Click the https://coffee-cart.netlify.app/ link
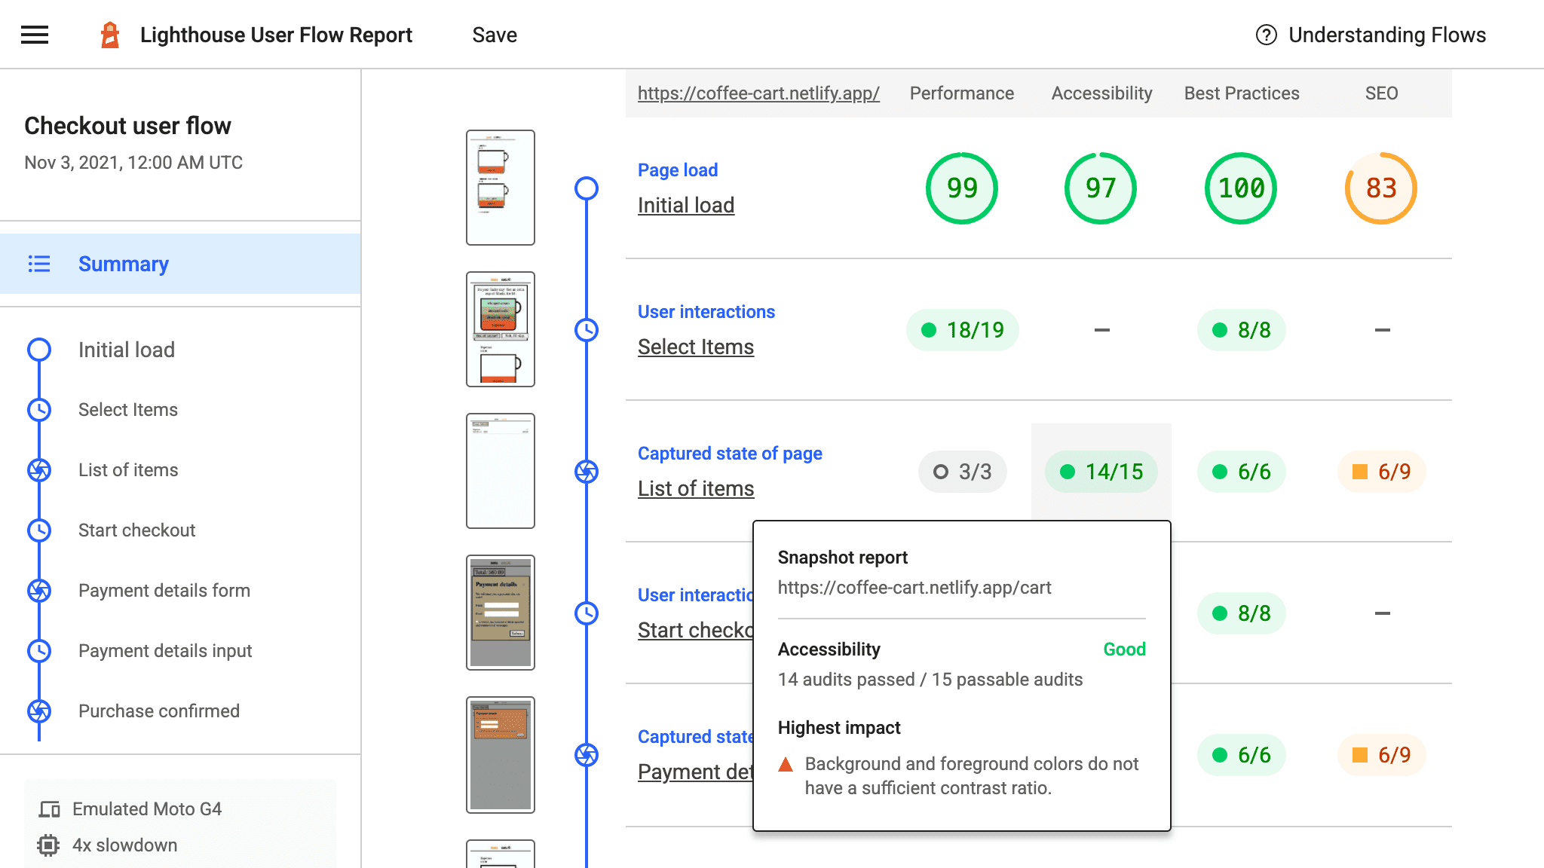The width and height of the screenshot is (1544, 868). tap(758, 93)
